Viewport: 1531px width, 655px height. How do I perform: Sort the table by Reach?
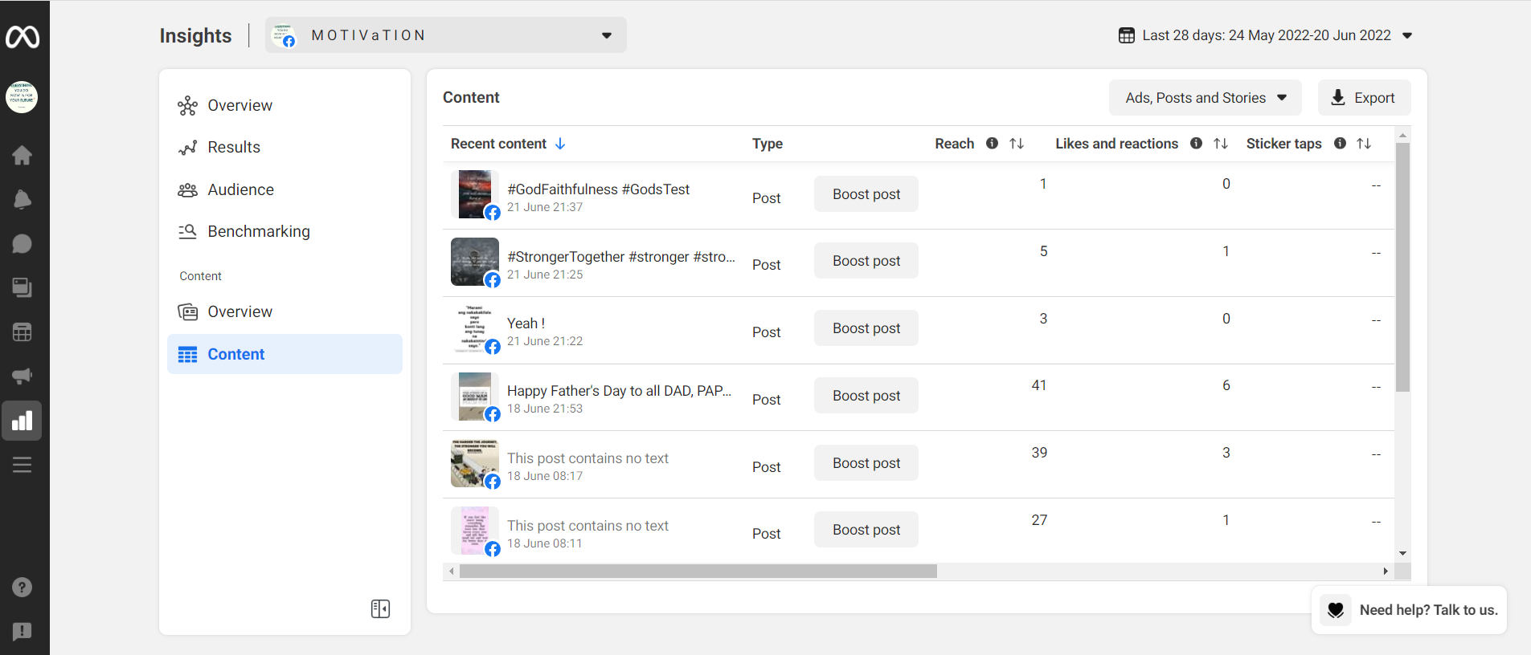click(1017, 144)
